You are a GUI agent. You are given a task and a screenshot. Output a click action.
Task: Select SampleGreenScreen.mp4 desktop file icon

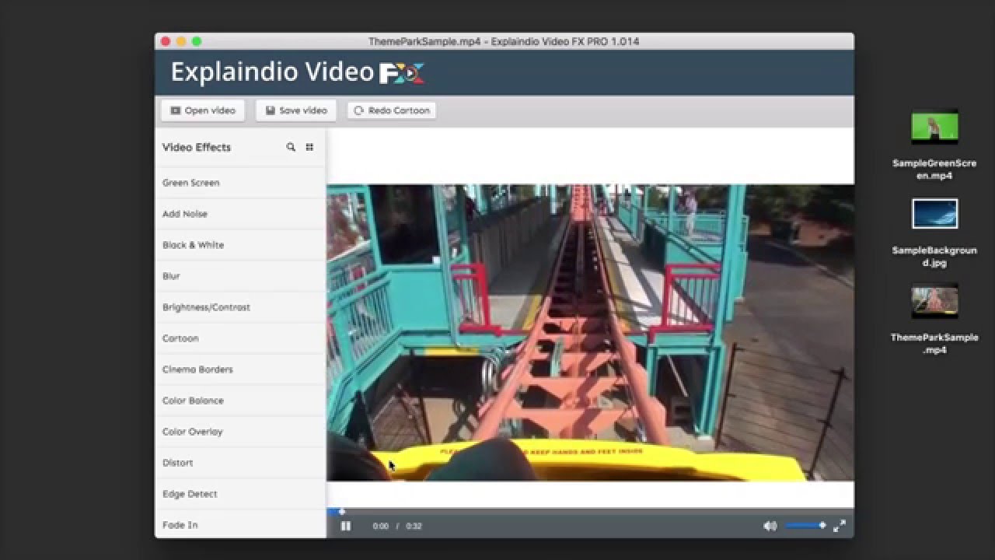[x=934, y=128]
